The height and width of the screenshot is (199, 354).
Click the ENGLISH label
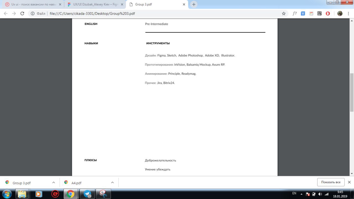click(x=91, y=24)
